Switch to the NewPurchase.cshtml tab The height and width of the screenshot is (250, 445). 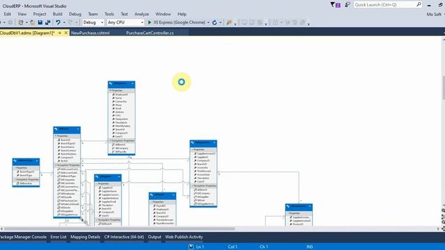point(90,33)
